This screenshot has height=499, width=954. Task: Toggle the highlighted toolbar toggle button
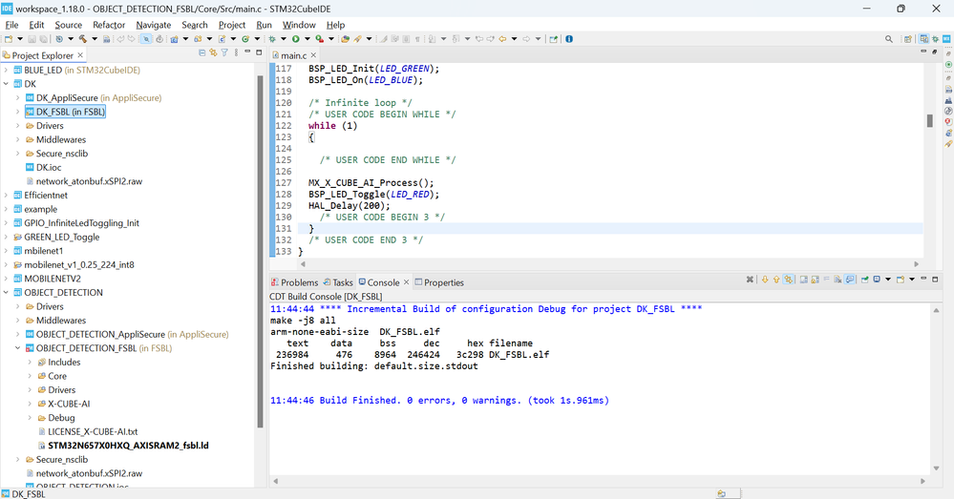point(145,39)
